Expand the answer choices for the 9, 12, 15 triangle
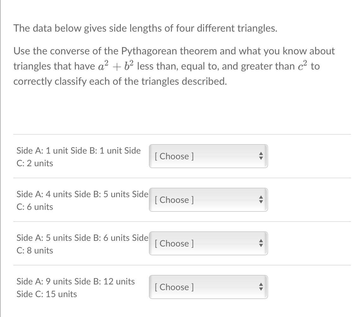The width and height of the screenshot is (356, 317). [208, 287]
